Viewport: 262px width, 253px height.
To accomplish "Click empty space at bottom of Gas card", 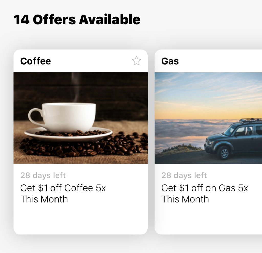I will click(208, 220).
